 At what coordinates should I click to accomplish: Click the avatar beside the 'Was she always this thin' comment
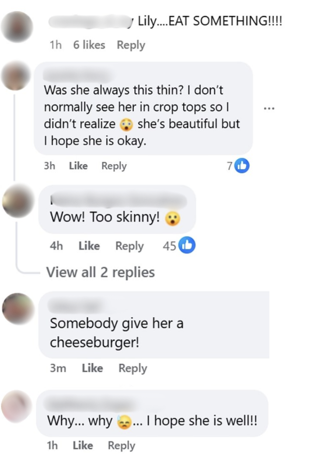pyautogui.click(x=16, y=76)
